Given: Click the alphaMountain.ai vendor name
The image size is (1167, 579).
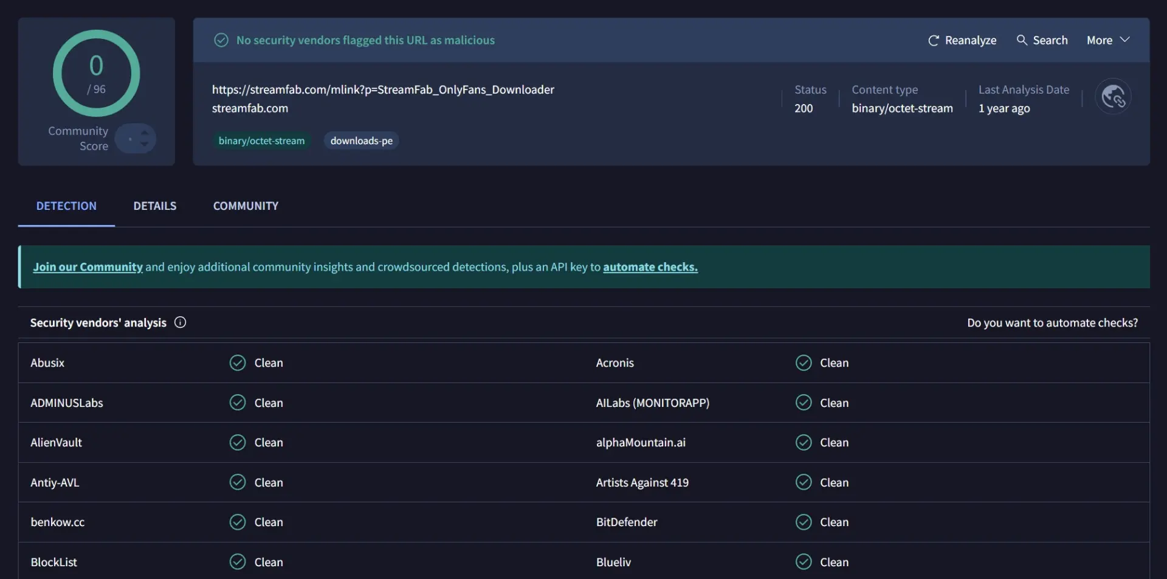Looking at the screenshot, I should [x=641, y=442].
